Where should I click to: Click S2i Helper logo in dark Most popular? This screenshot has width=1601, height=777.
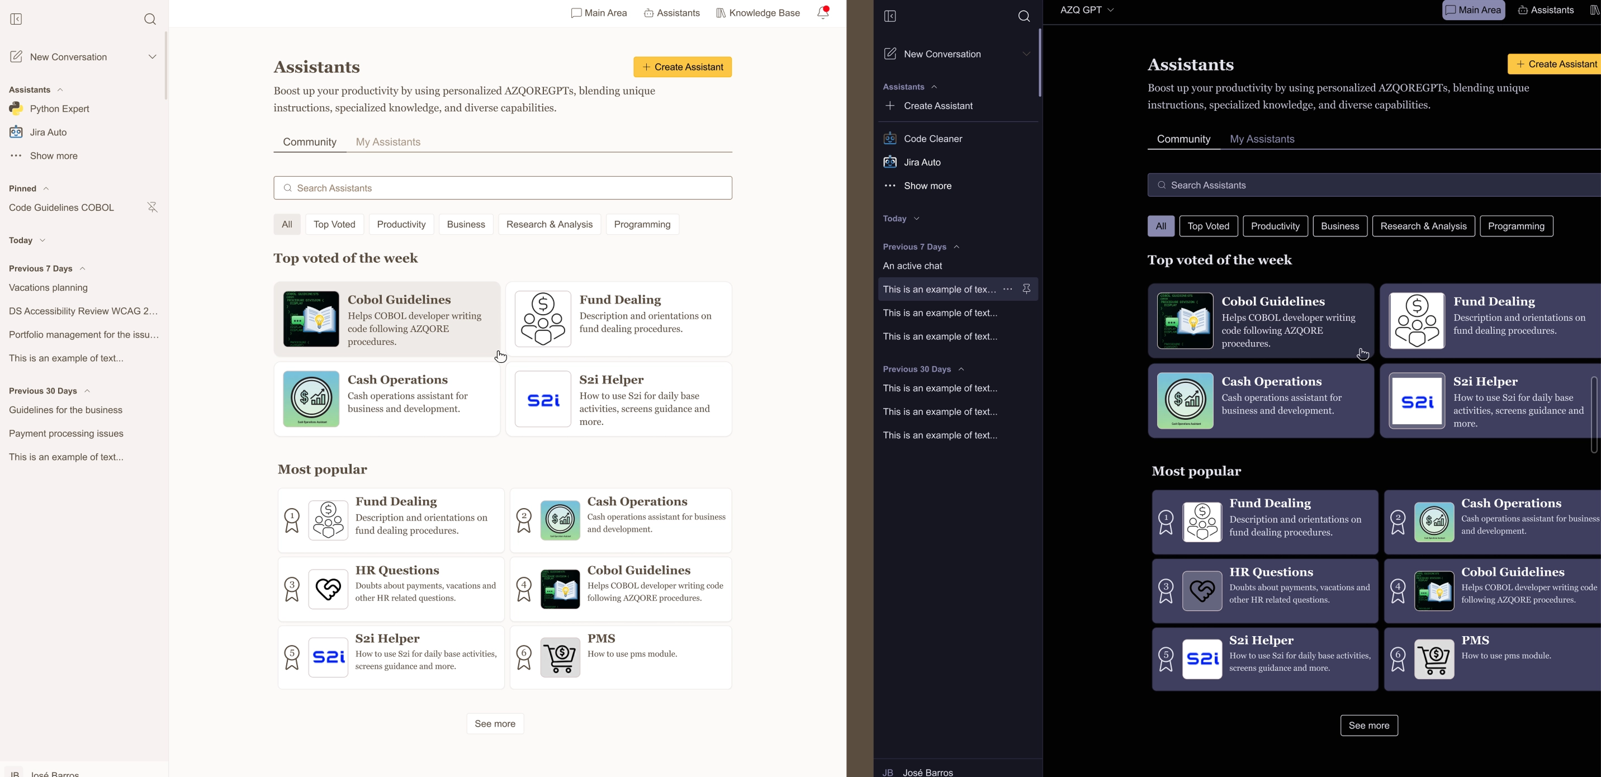tap(1202, 660)
